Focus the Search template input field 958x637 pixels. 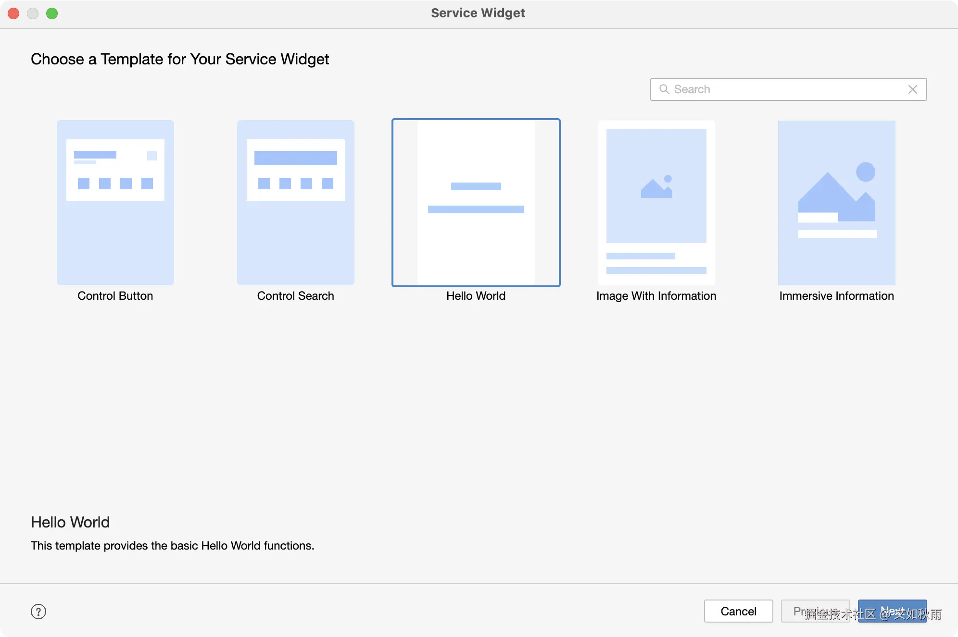[x=788, y=89]
